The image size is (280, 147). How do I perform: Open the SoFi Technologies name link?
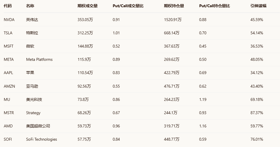click(x=41, y=139)
